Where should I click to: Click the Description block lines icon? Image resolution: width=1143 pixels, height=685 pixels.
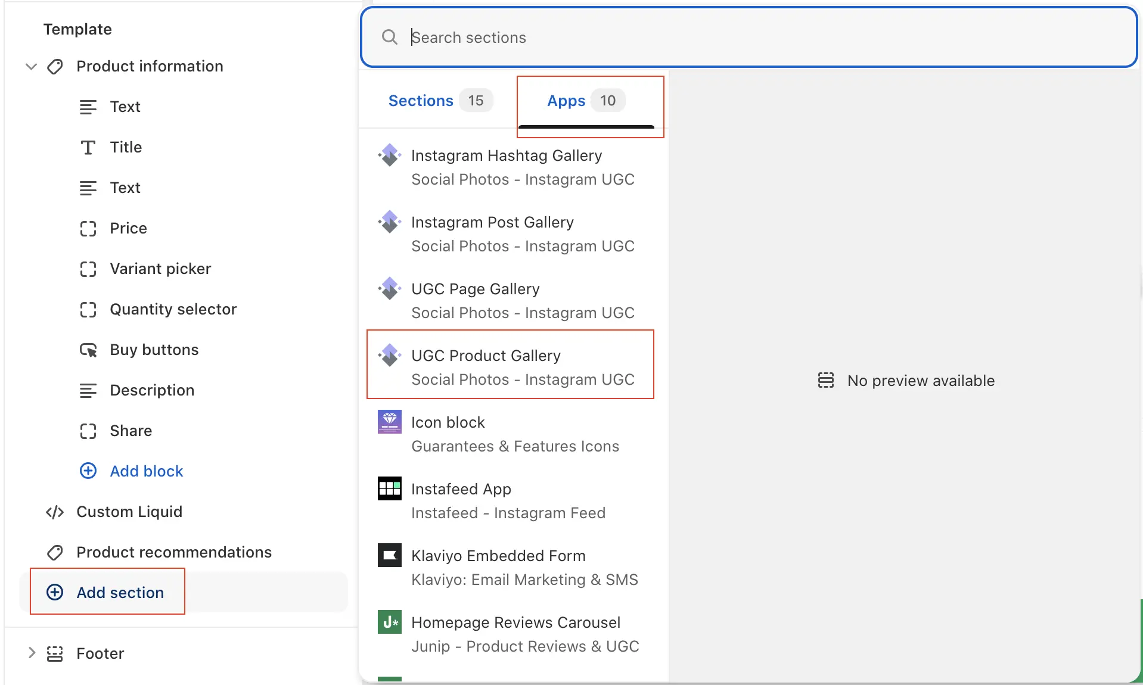pos(88,391)
